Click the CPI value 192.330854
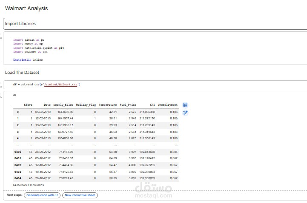Screen dimensions: 307x203 147,172
